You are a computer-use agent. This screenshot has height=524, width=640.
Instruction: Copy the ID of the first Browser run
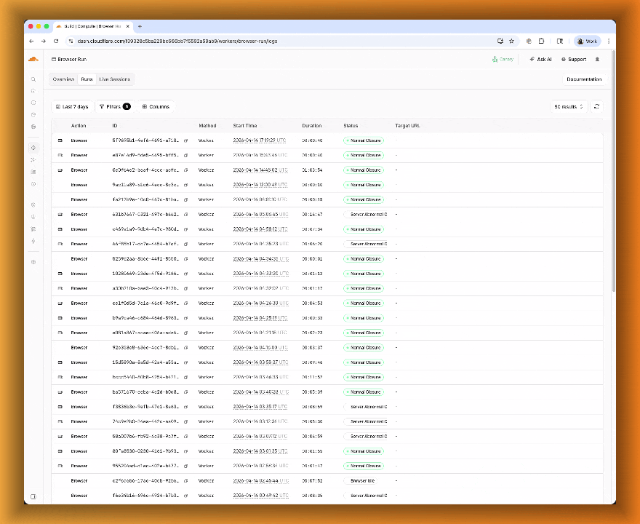point(186,140)
